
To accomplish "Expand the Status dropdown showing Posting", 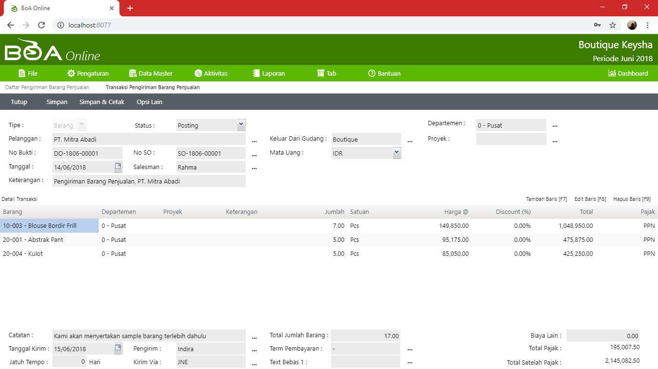I will pos(241,125).
